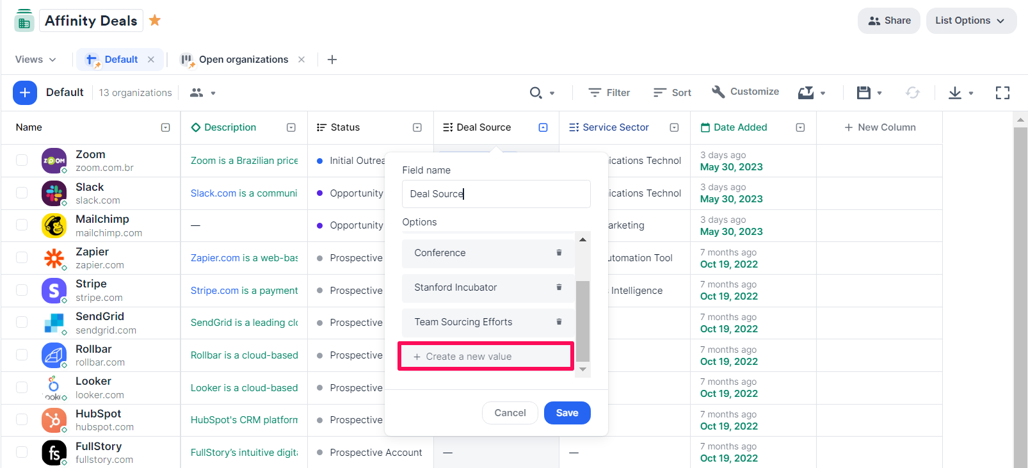Click the Field name input box

coord(496,194)
